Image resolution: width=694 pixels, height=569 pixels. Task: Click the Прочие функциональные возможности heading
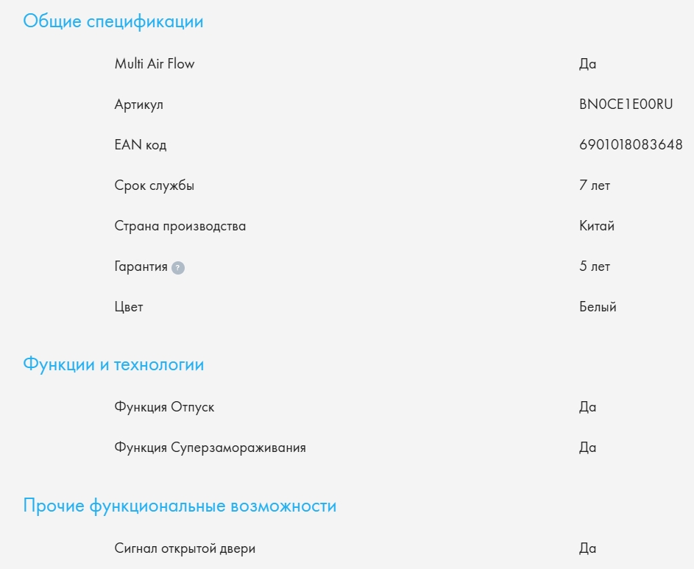click(180, 506)
